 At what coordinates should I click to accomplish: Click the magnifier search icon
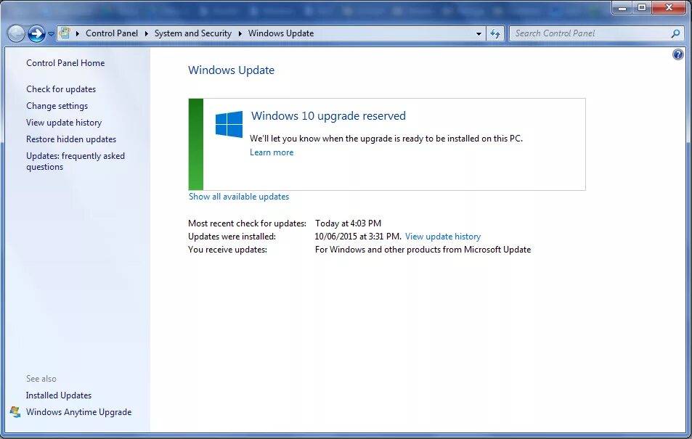(x=675, y=33)
